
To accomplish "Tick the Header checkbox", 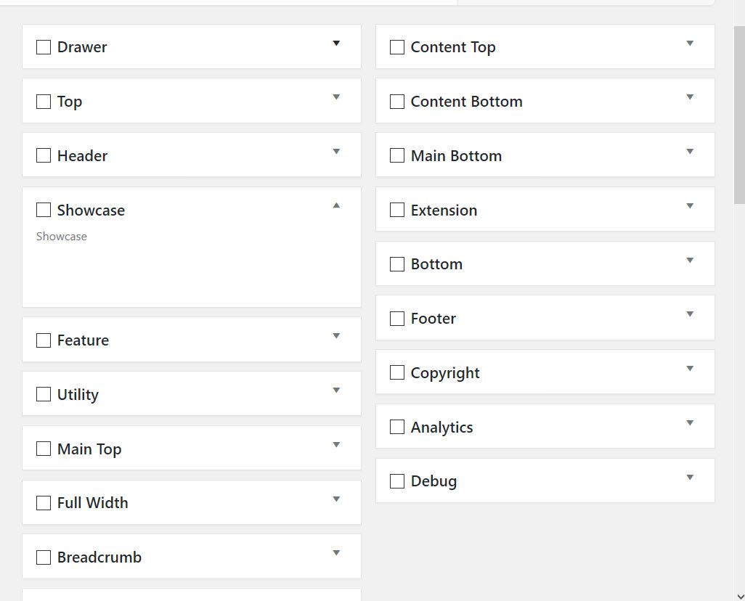I will coord(44,155).
